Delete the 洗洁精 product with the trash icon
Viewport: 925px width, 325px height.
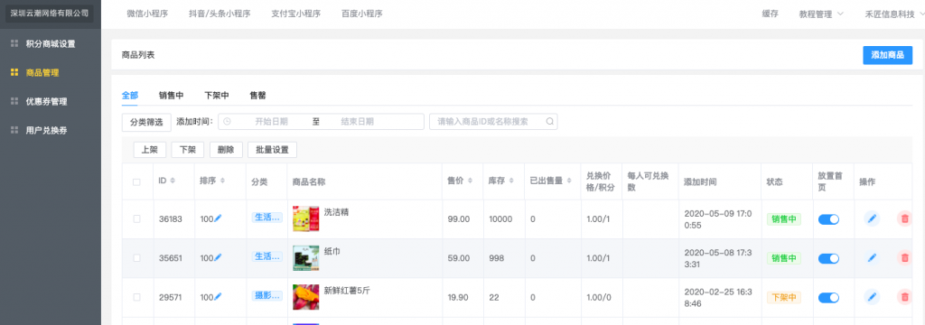tap(904, 218)
